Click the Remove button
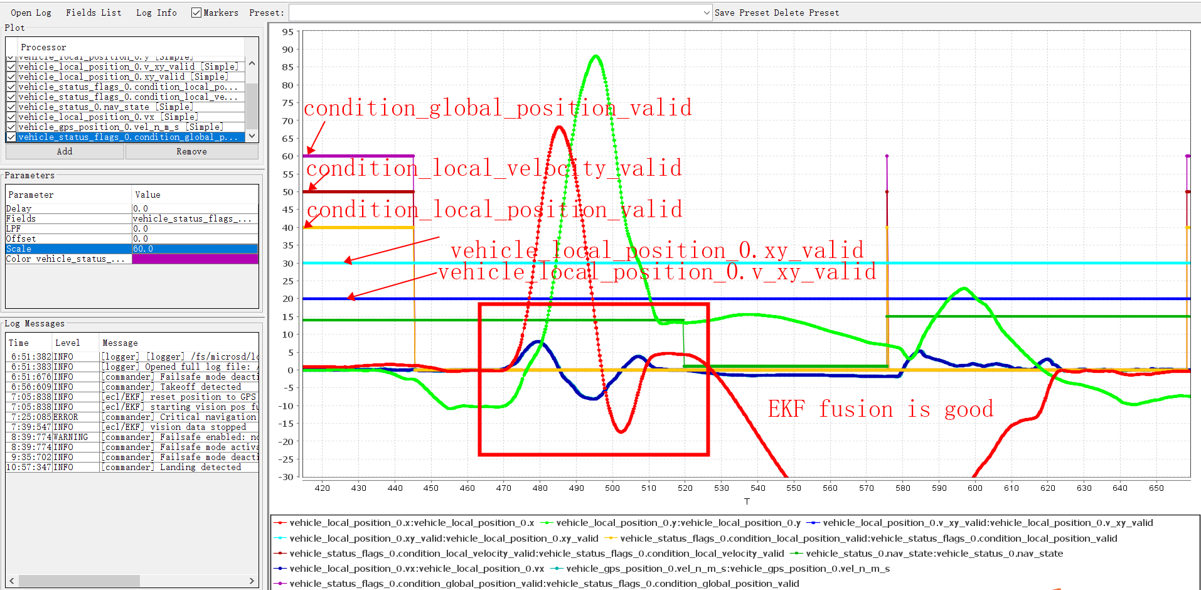The image size is (1201, 590). pos(191,151)
